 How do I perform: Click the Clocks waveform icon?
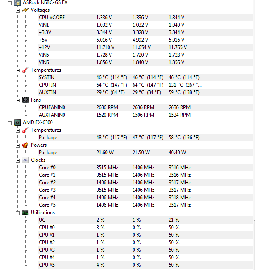click(x=25, y=160)
